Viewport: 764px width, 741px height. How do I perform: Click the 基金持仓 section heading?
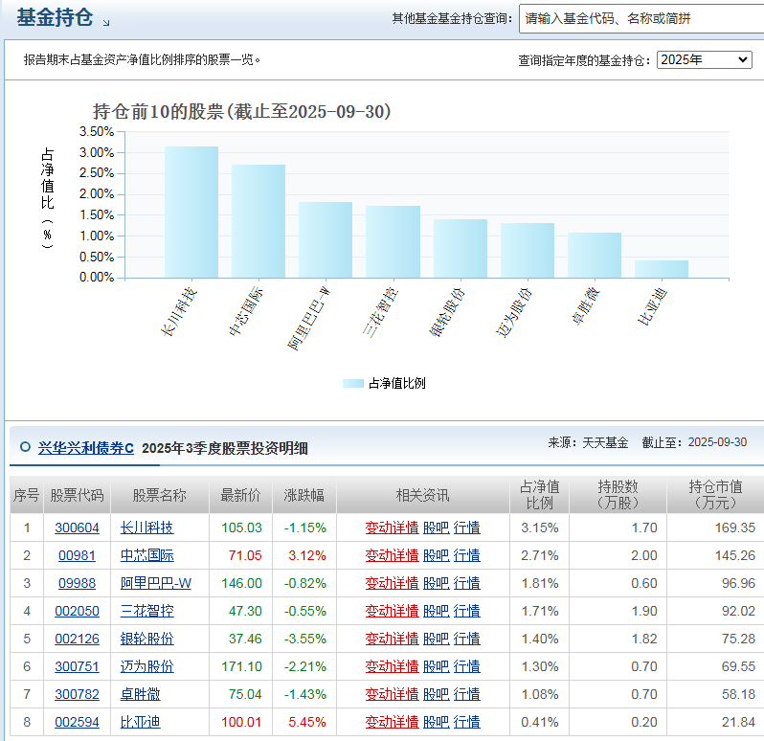coord(55,17)
